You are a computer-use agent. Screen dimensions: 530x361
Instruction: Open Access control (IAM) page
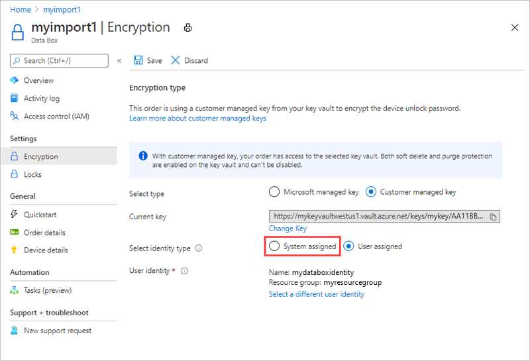tap(56, 116)
